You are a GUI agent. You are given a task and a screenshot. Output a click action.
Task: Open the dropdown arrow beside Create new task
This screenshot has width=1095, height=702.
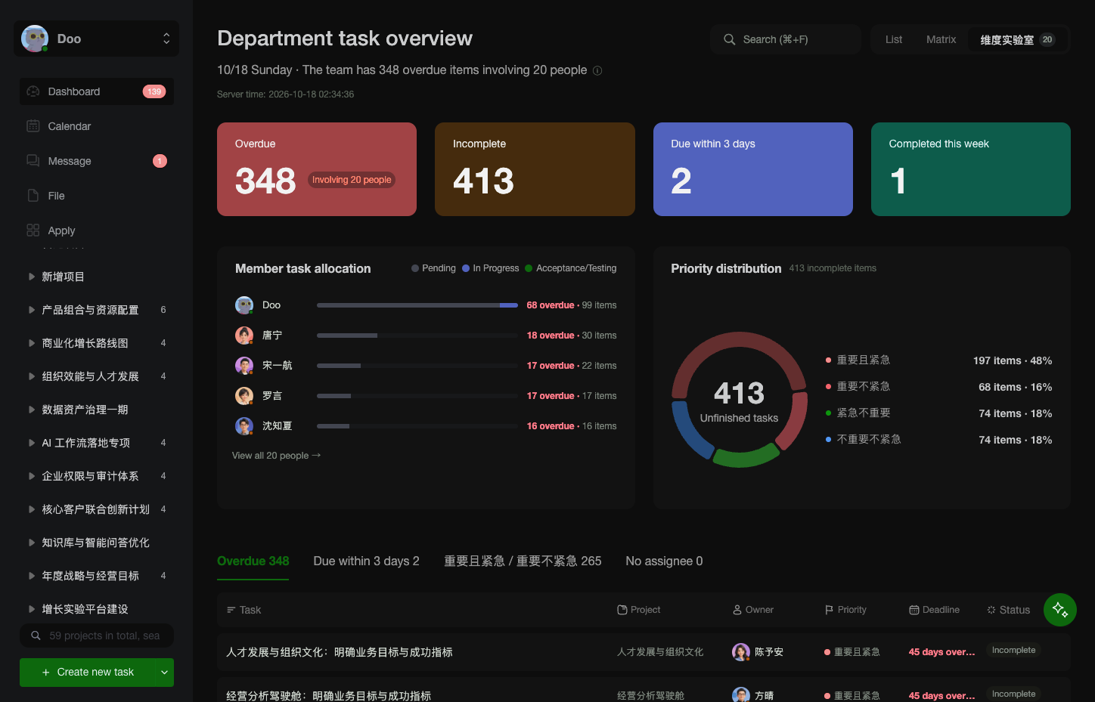(x=164, y=673)
